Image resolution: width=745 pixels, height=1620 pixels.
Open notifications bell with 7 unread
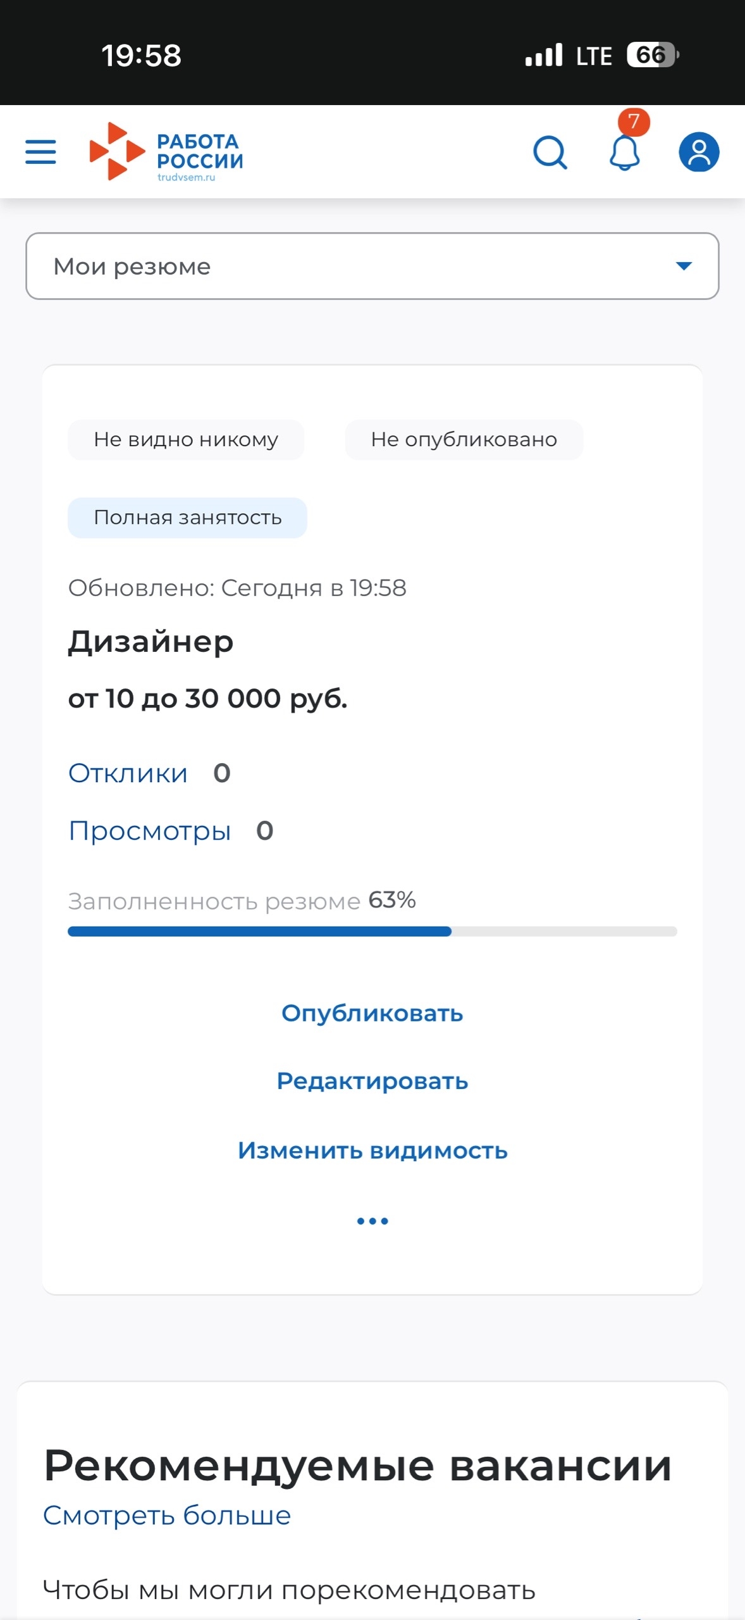point(624,154)
